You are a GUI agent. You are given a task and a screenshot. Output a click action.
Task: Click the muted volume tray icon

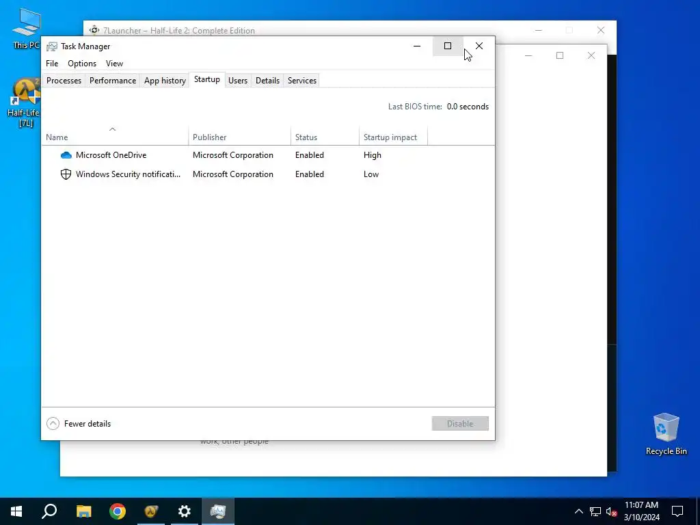pos(612,511)
